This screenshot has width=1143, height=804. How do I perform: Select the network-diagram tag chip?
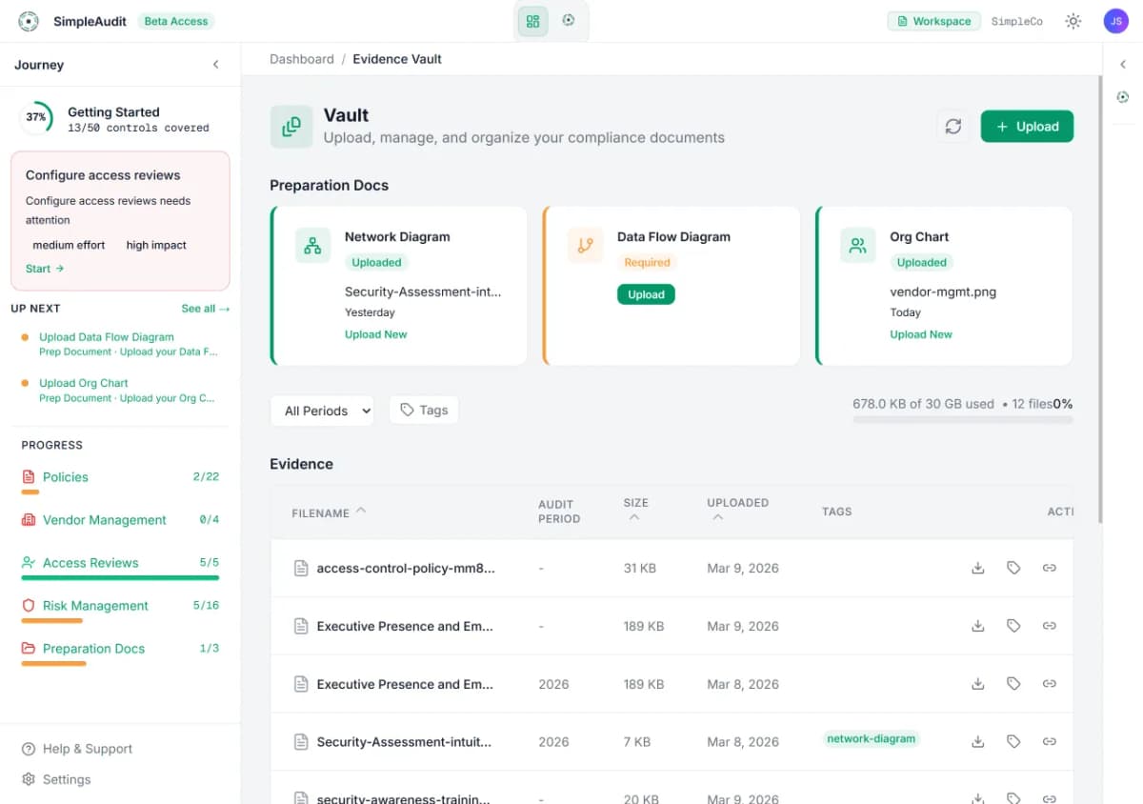click(x=871, y=738)
